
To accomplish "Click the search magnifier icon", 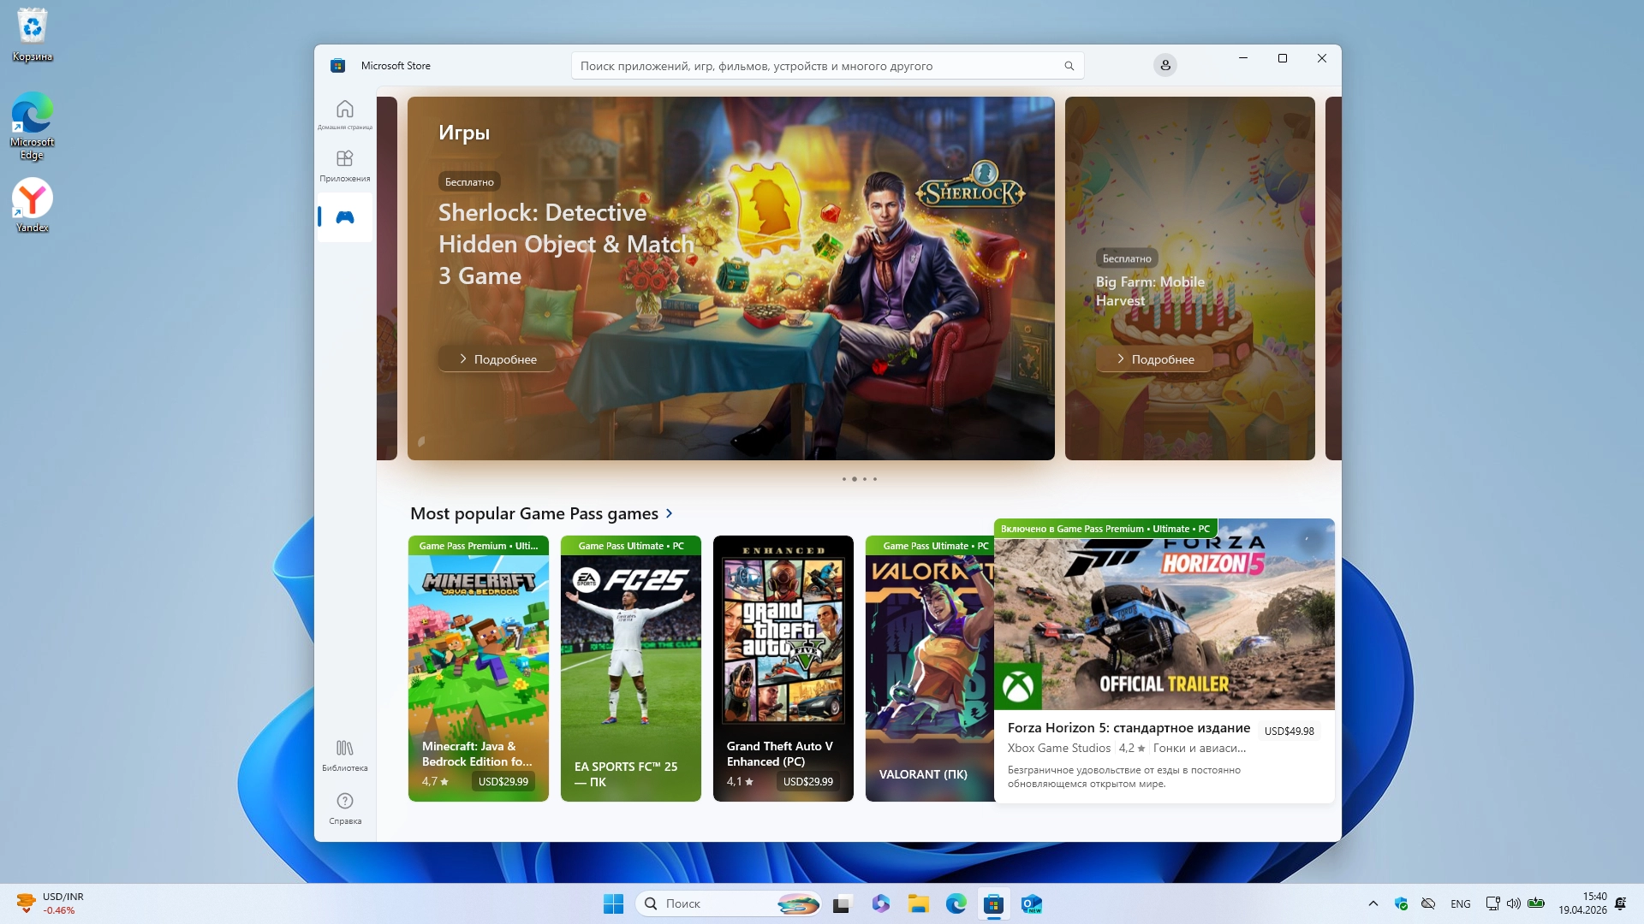I will point(1069,66).
